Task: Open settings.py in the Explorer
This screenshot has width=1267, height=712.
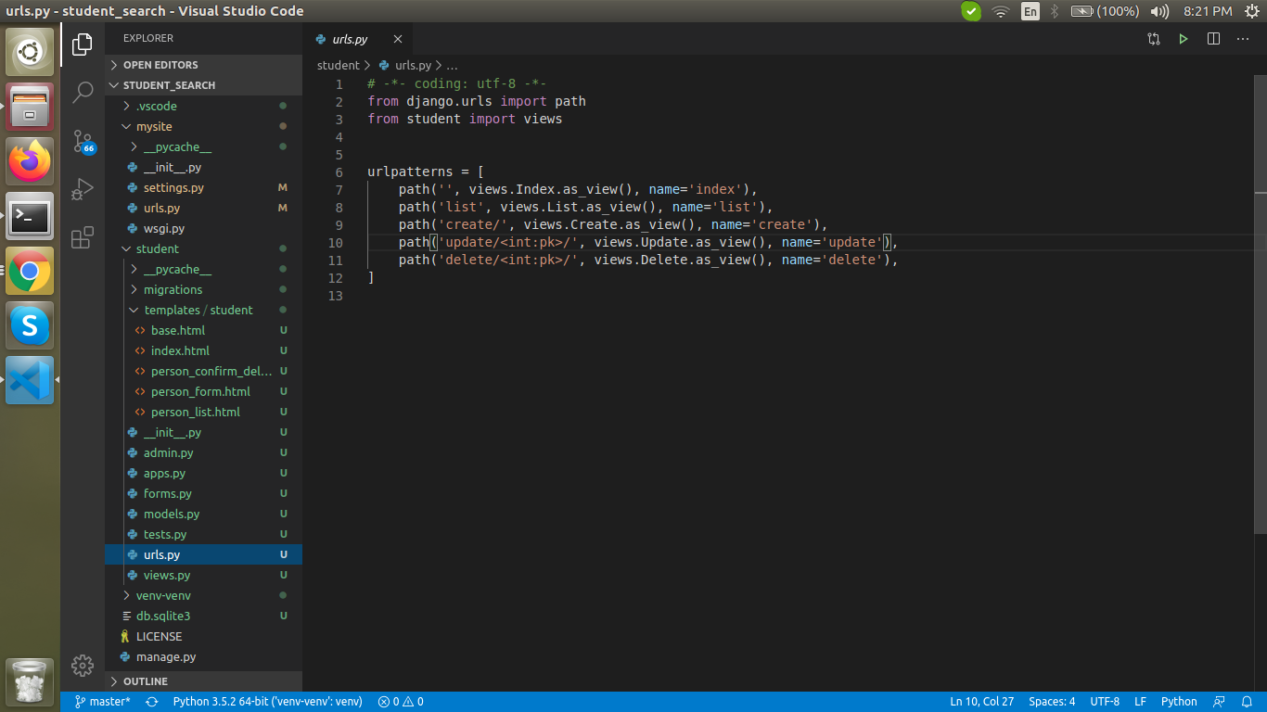Action: 203,187
